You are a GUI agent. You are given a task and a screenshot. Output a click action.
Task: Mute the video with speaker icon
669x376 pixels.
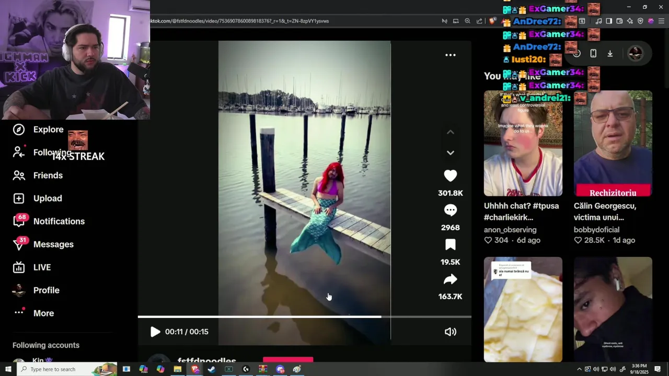pyautogui.click(x=450, y=332)
